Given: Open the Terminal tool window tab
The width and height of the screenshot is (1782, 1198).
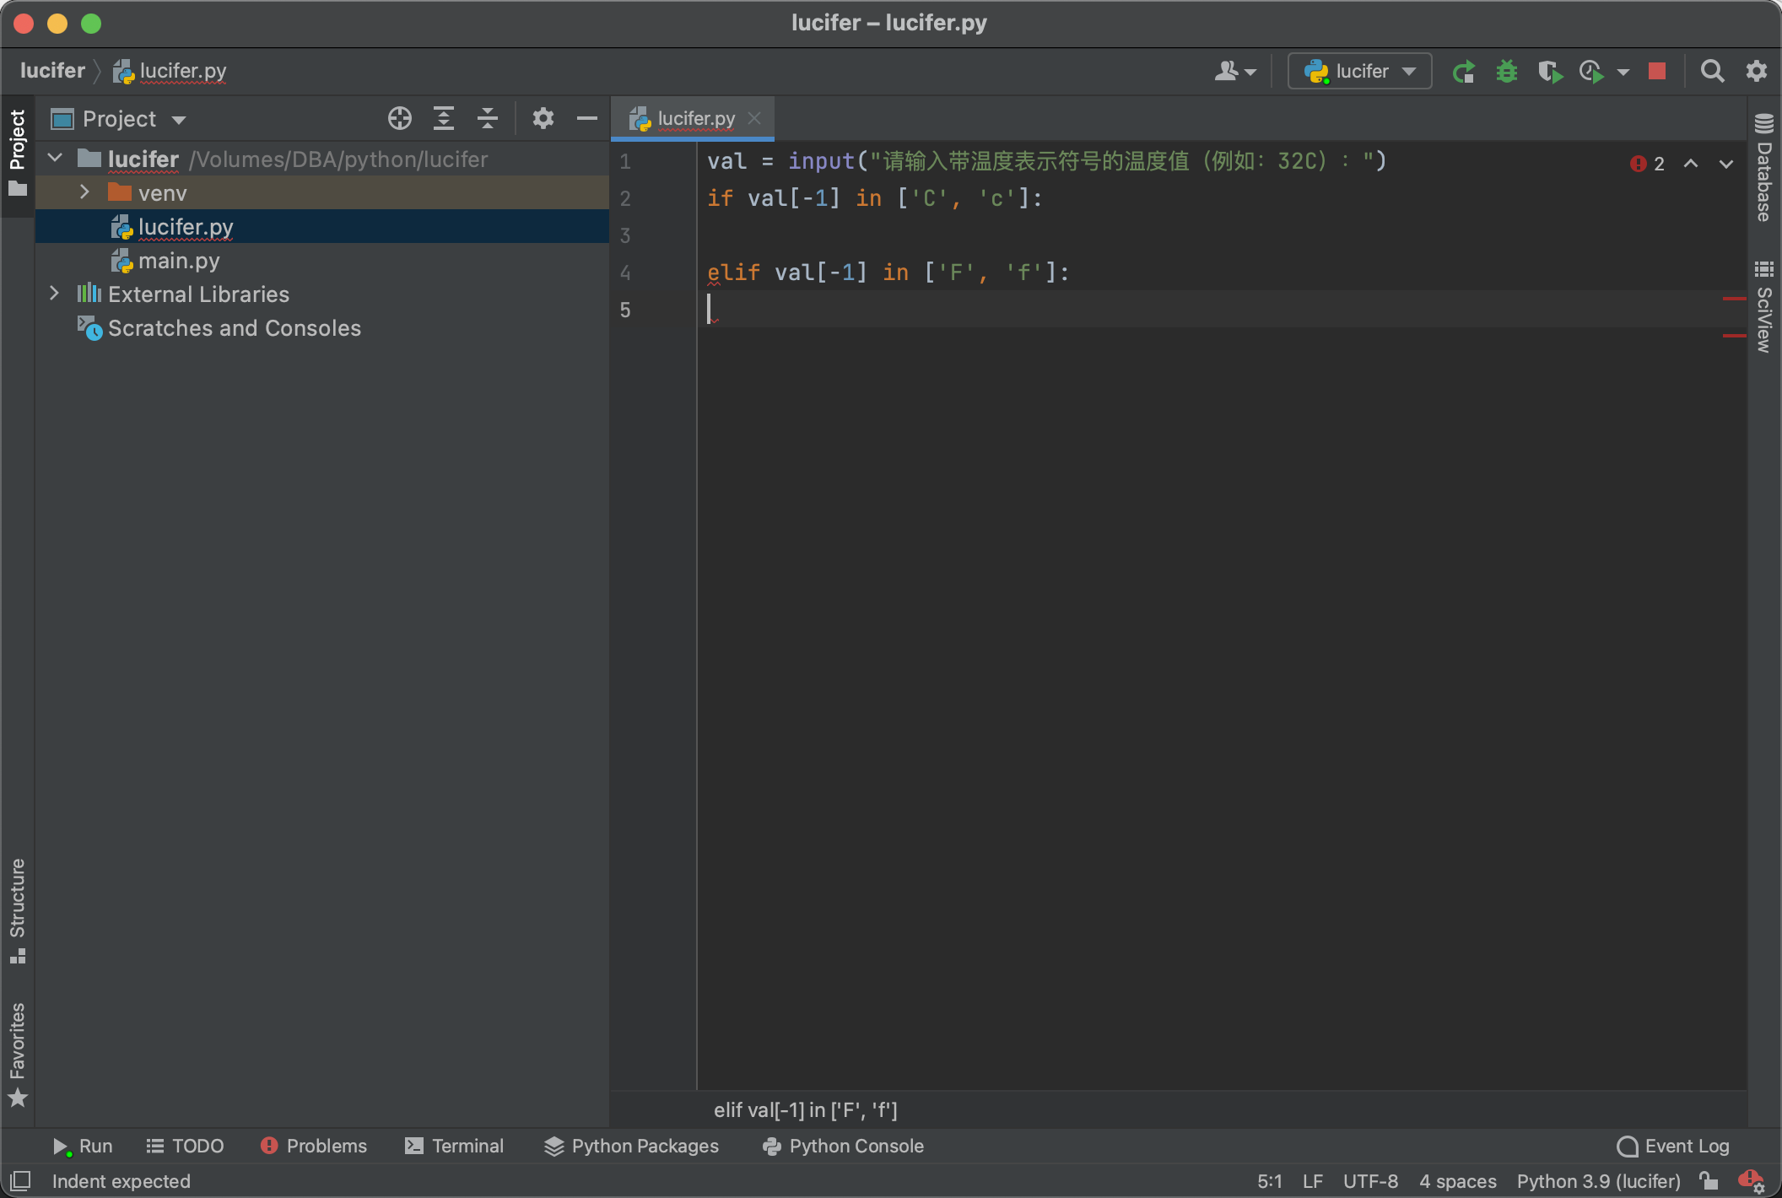Looking at the screenshot, I should [454, 1146].
